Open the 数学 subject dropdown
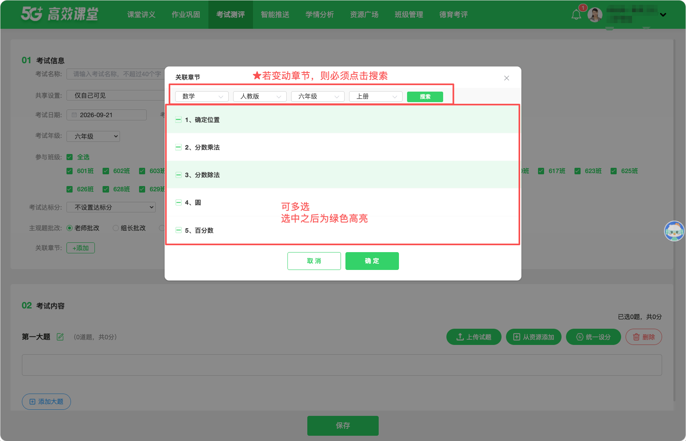686x441 pixels. coord(202,96)
